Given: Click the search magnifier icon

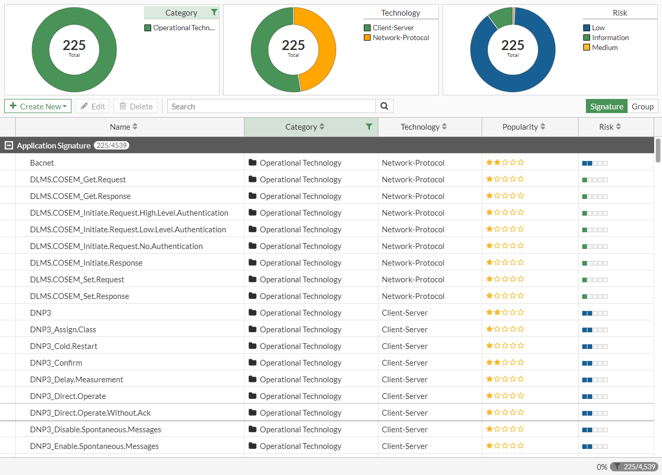Looking at the screenshot, I should [x=384, y=106].
